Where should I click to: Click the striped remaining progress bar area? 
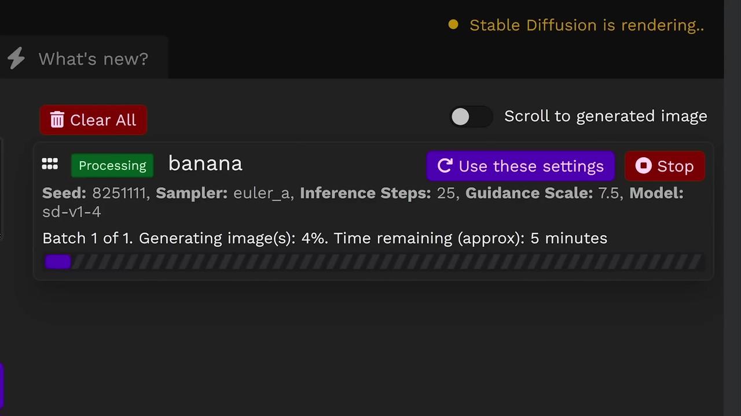(x=387, y=262)
